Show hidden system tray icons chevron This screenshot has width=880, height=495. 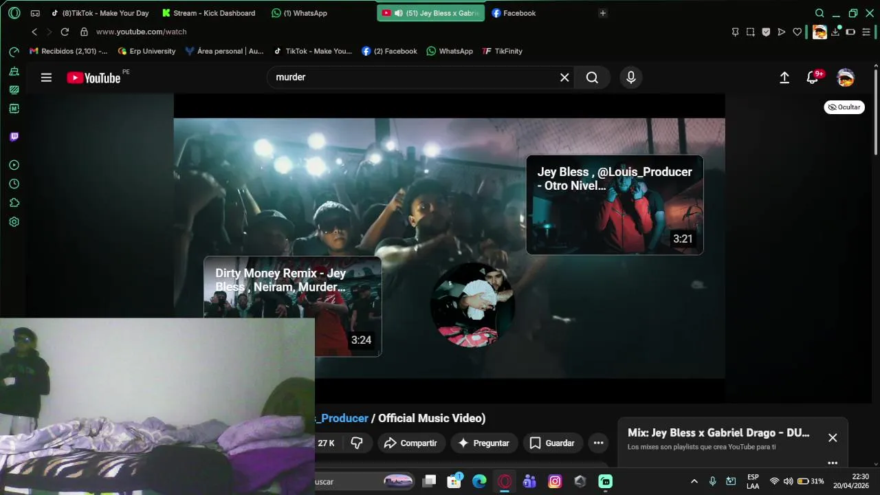point(694,481)
